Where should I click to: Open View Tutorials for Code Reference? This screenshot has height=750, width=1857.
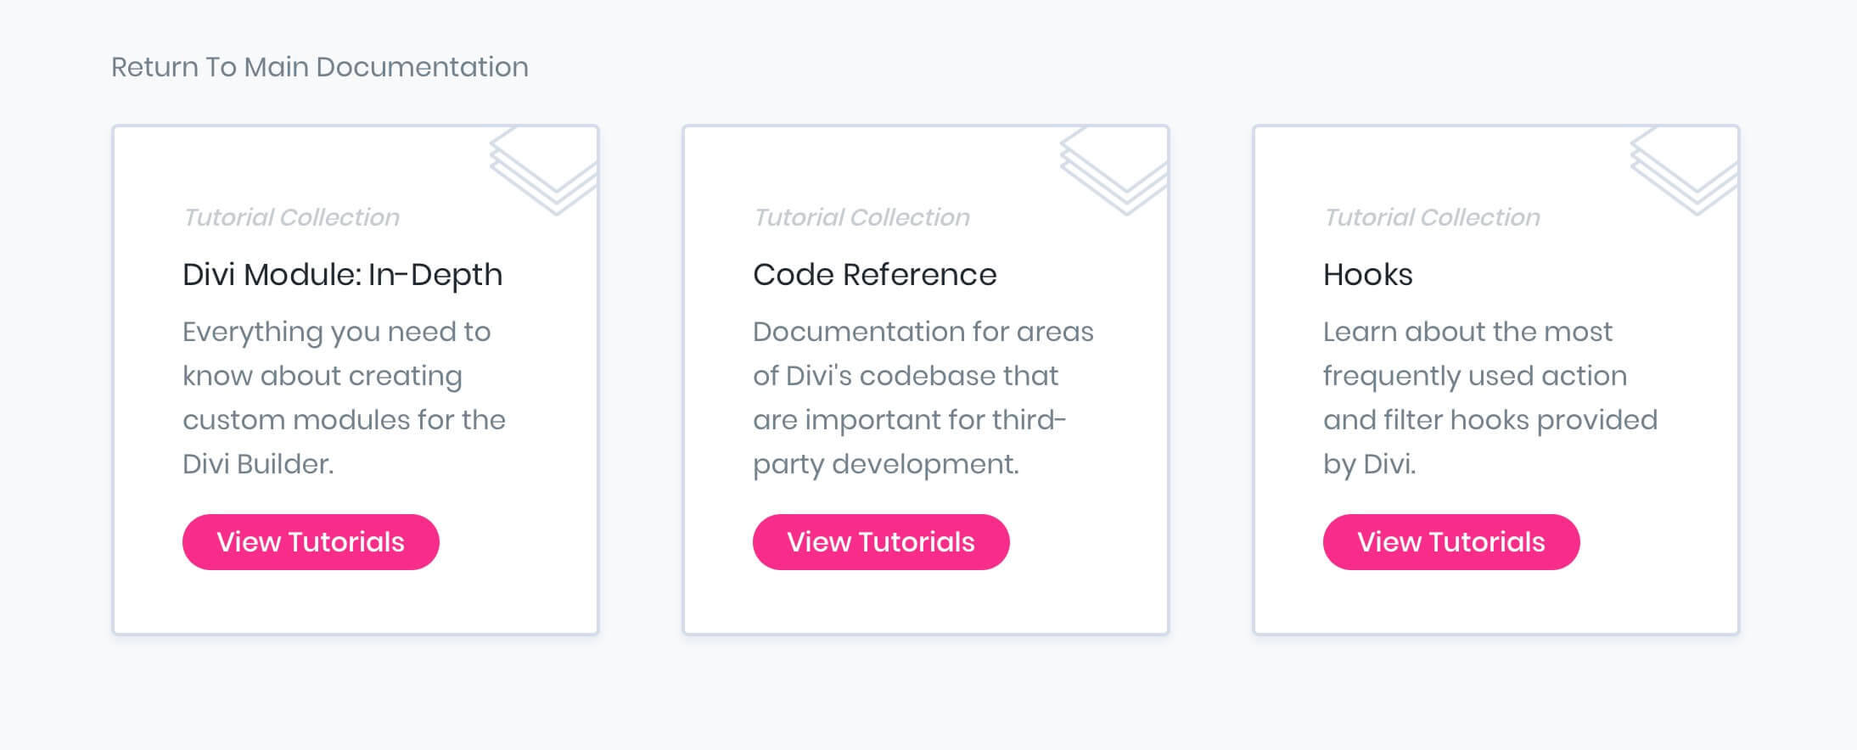pyautogui.click(x=881, y=541)
